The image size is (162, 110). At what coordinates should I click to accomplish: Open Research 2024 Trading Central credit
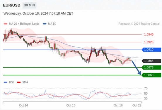(139, 24)
